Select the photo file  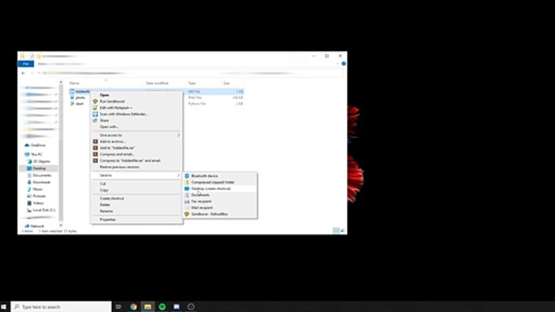(x=77, y=98)
